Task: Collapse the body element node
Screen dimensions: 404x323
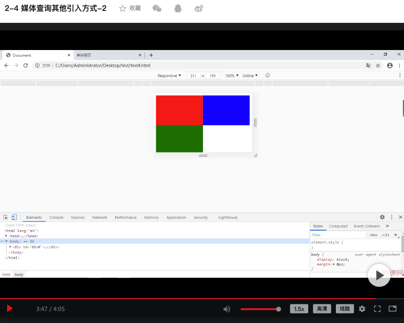Action: pyautogui.click(x=6, y=242)
